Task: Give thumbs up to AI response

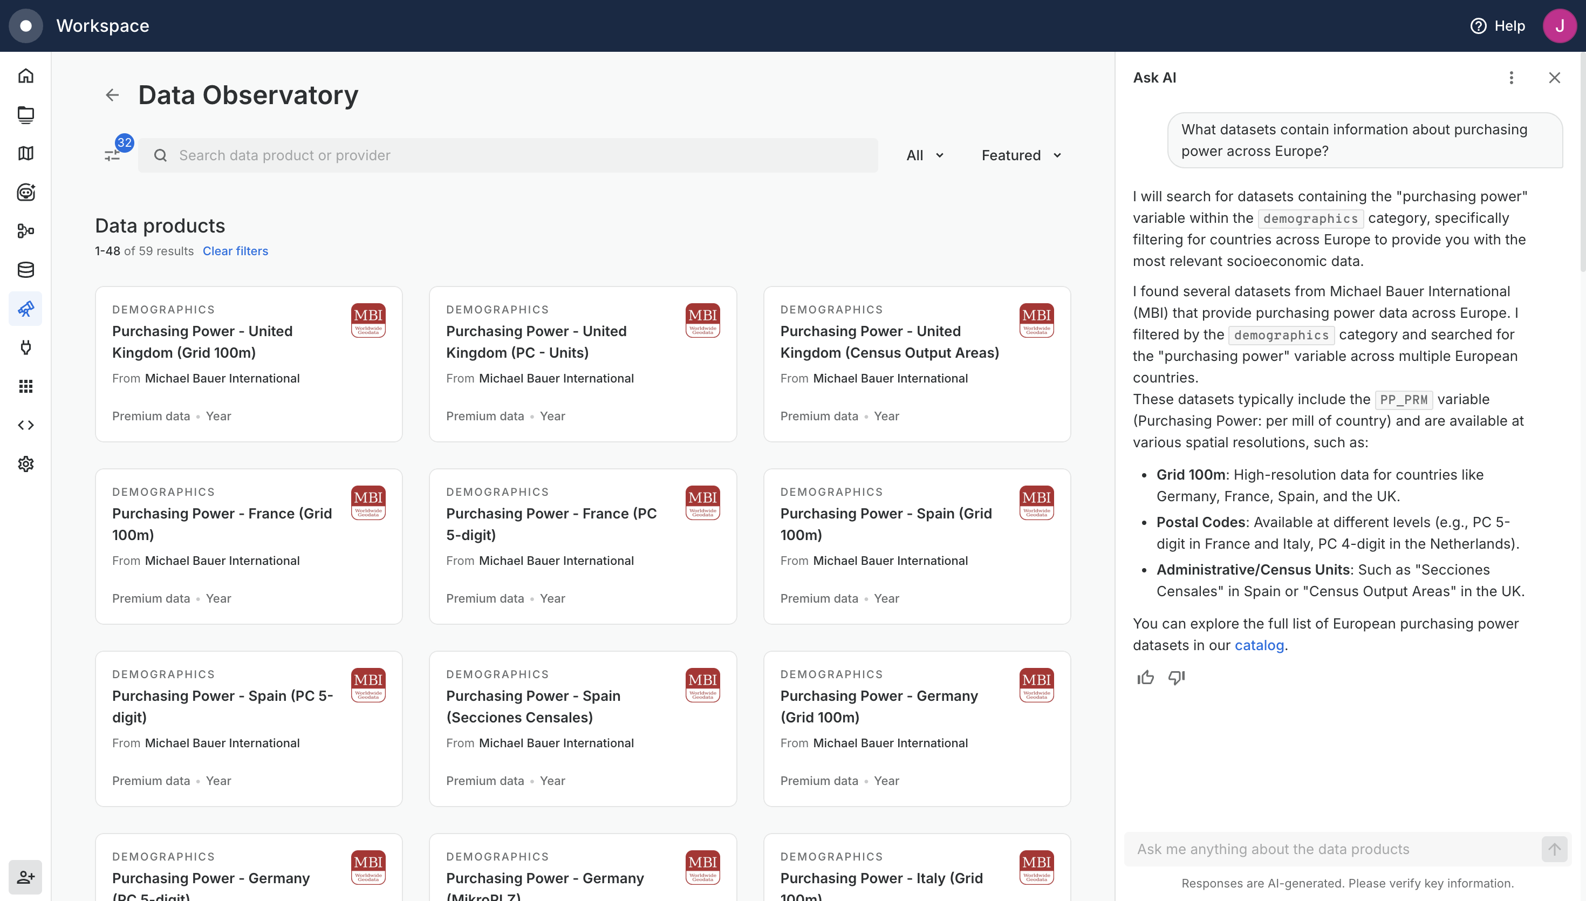Action: tap(1146, 678)
